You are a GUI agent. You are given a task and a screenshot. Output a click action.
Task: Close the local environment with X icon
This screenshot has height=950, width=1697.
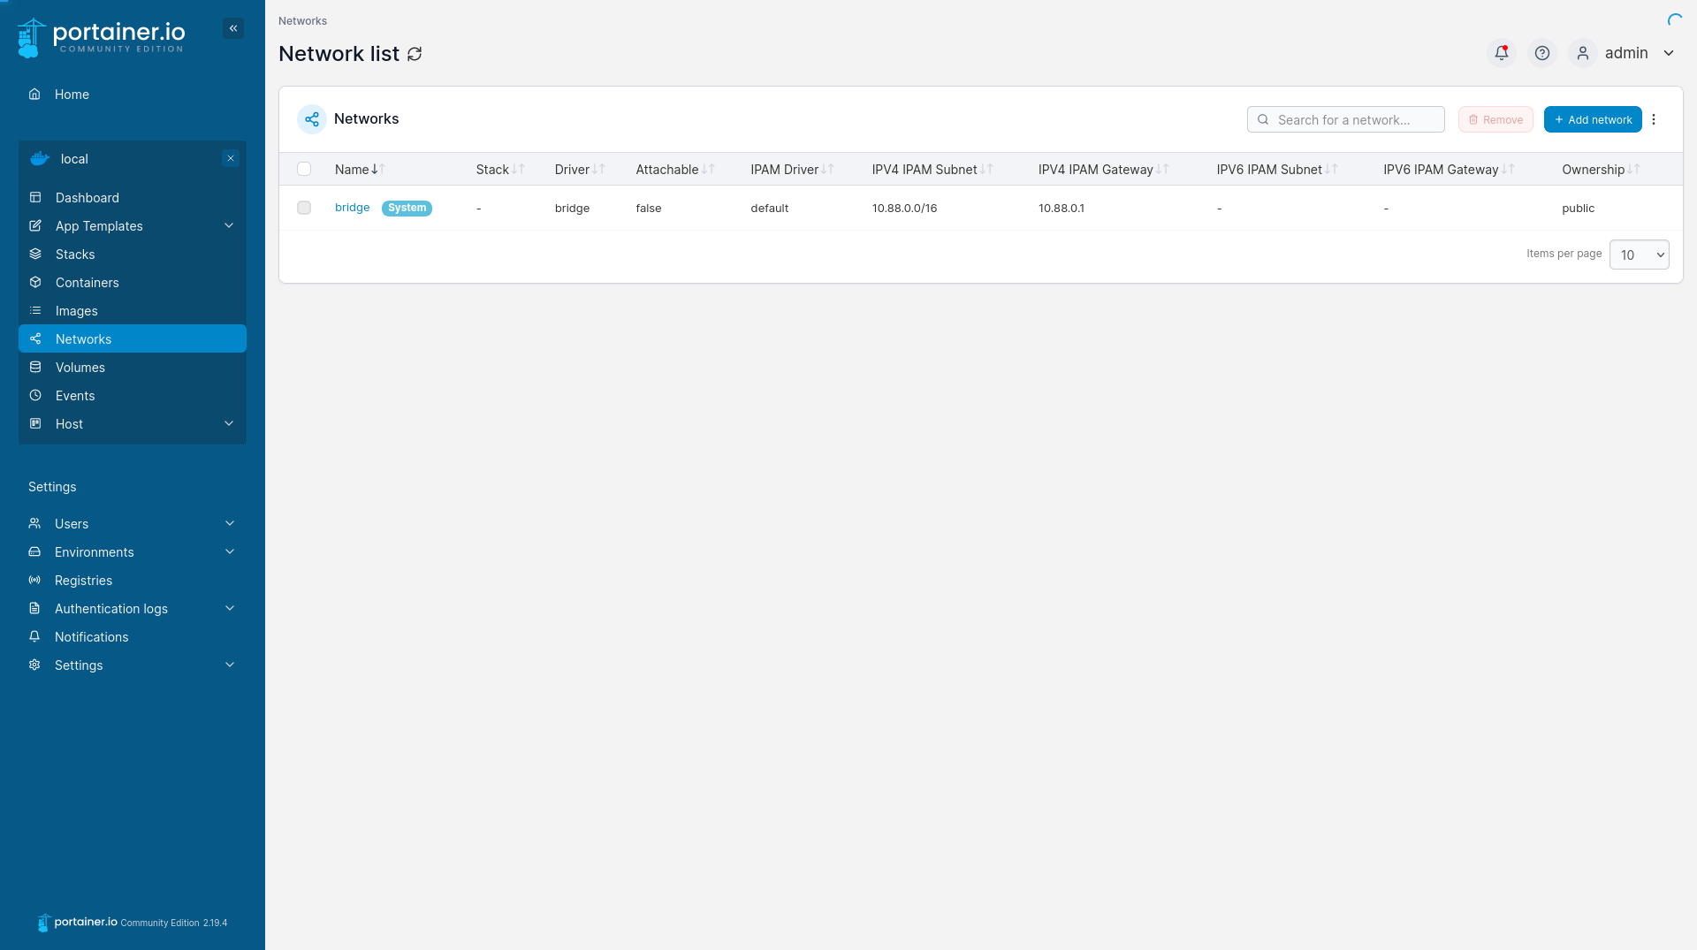point(231,158)
